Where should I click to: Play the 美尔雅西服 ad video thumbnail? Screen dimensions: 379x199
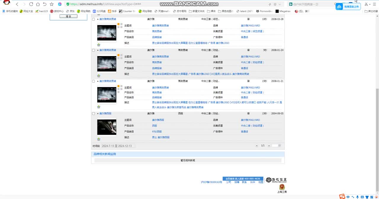(107, 127)
